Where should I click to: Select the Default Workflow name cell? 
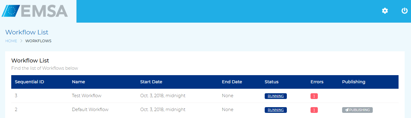pyautogui.click(x=90, y=110)
